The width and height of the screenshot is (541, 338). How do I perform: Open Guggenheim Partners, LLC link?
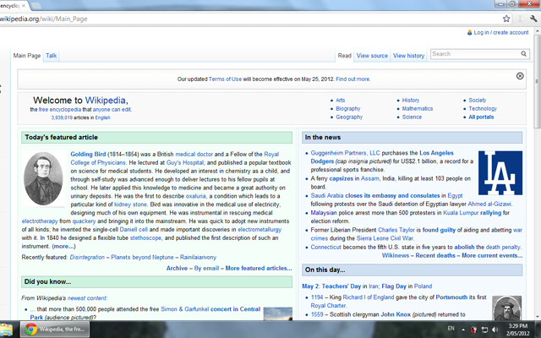(345, 153)
